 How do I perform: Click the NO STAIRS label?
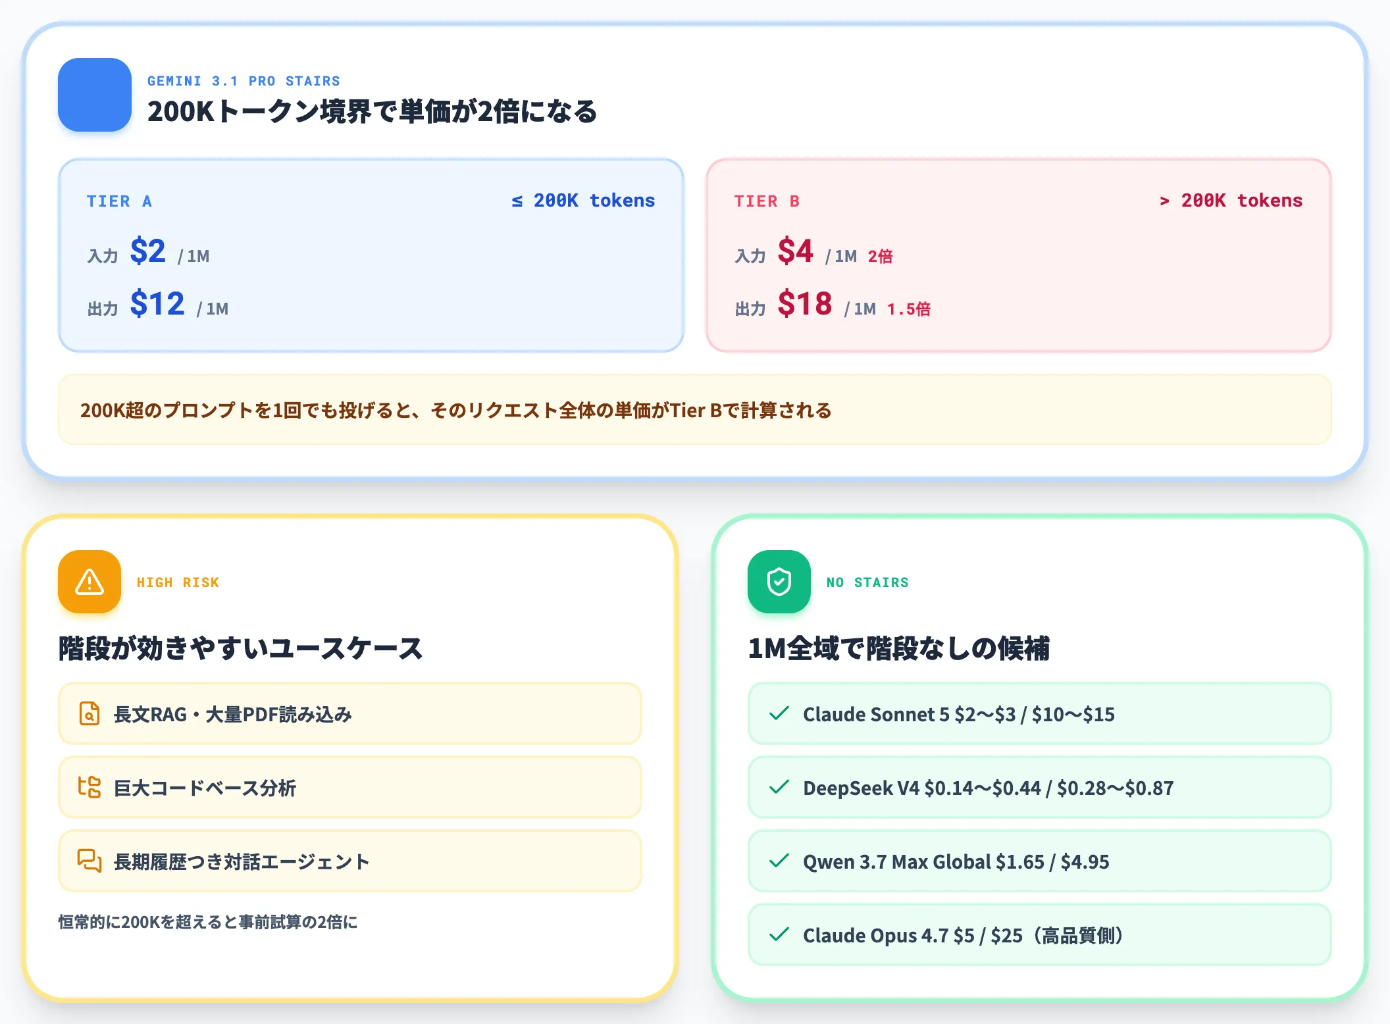point(867,582)
